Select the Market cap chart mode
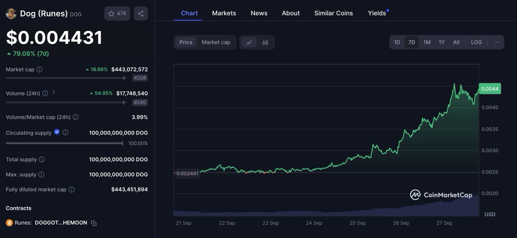517x238 pixels. [216, 42]
